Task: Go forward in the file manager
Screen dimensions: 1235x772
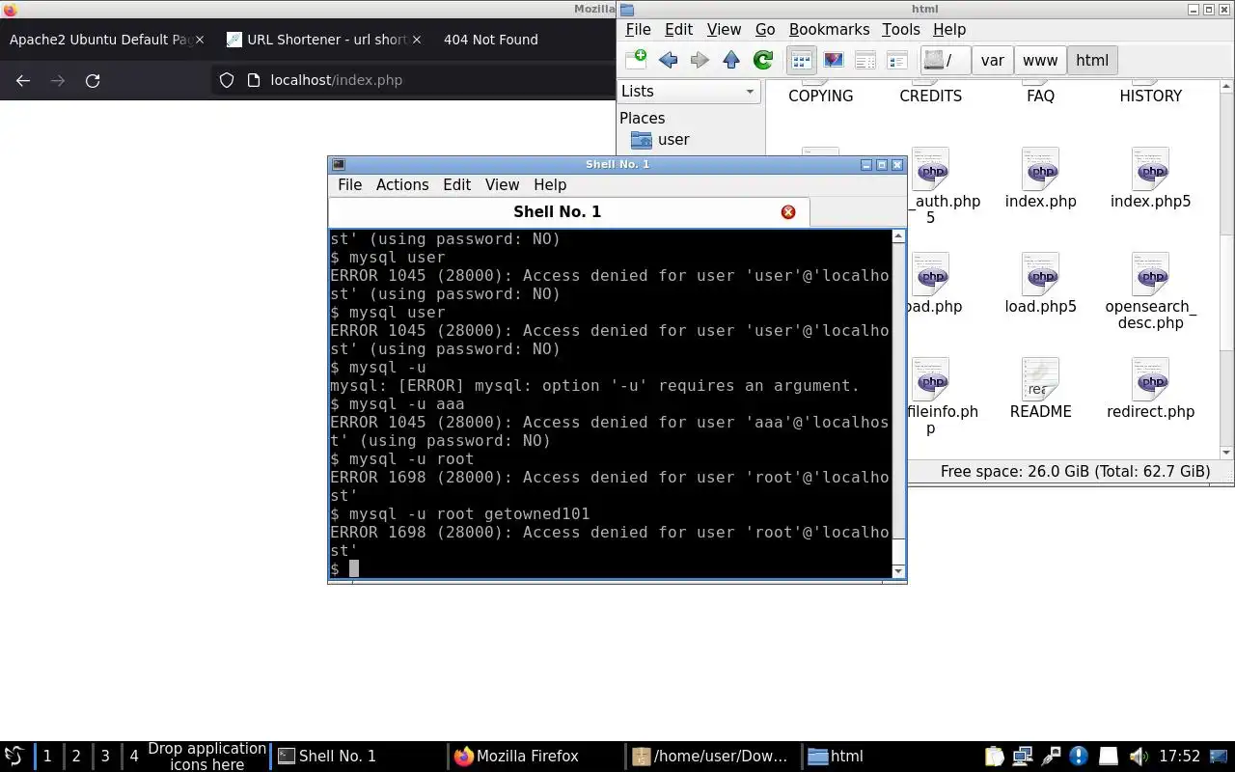Action: coord(700,60)
